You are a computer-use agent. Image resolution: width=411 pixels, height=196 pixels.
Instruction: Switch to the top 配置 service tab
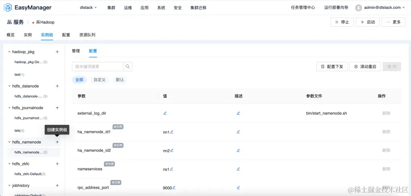pos(66,35)
